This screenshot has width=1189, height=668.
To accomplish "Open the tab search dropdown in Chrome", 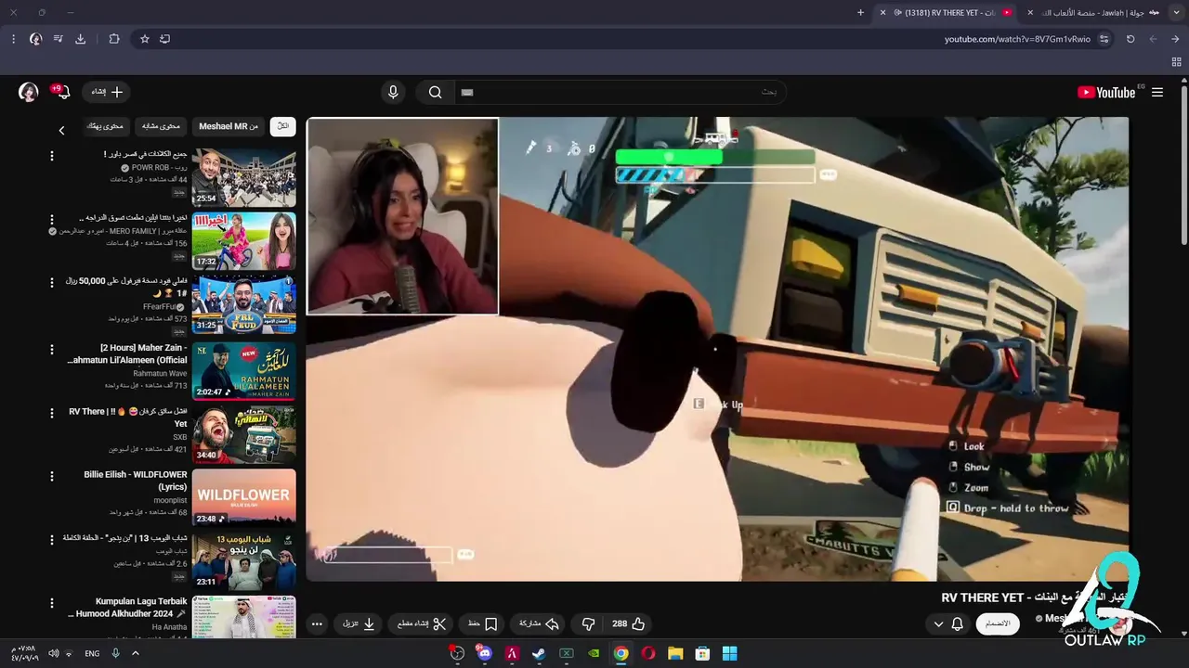I will (x=1177, y=12).
